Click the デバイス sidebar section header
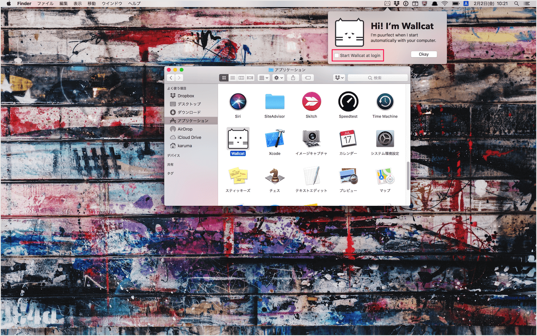The image size is (537, 336). pyautogui.click(x=173, y=155)
